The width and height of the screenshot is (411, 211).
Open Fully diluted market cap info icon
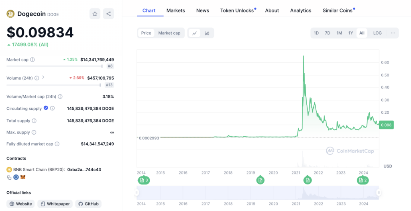(x=57, y=144)
